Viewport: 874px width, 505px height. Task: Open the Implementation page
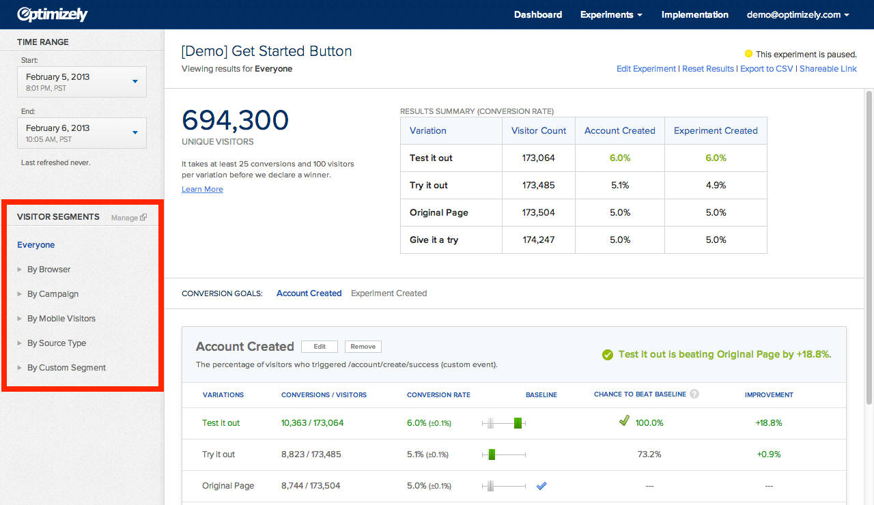(694, 14)
